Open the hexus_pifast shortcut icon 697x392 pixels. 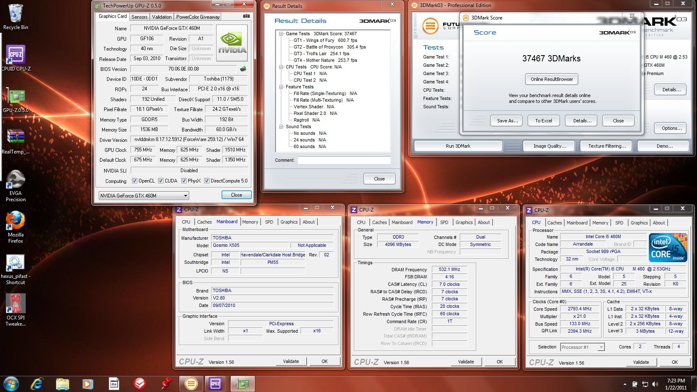pos(15,269)
